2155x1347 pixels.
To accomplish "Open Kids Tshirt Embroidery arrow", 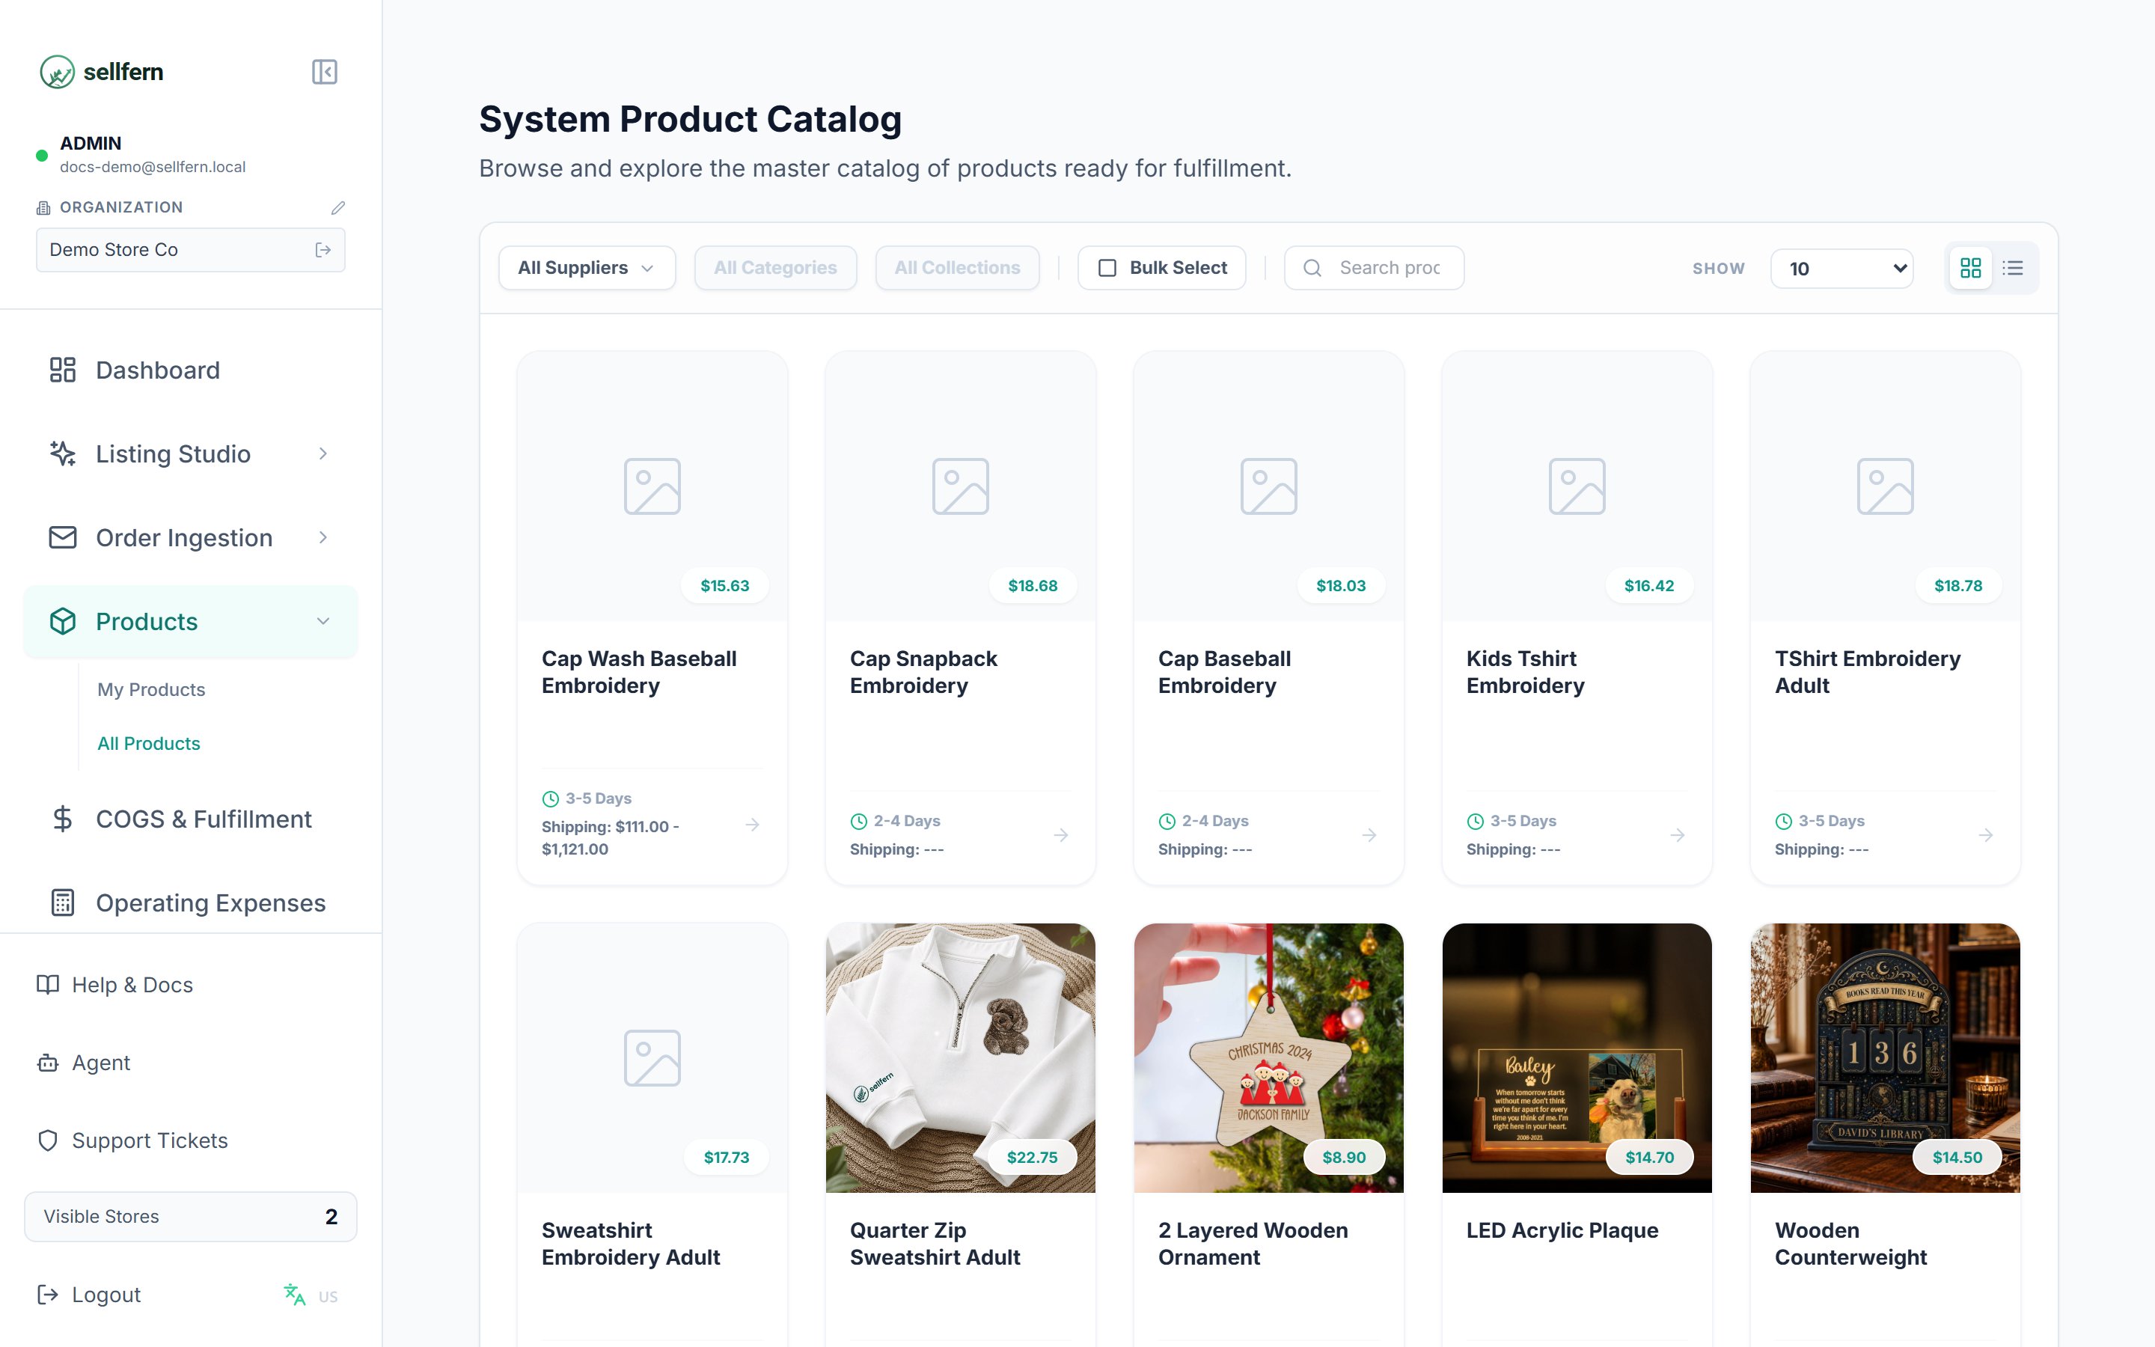I will (1677, 834).
